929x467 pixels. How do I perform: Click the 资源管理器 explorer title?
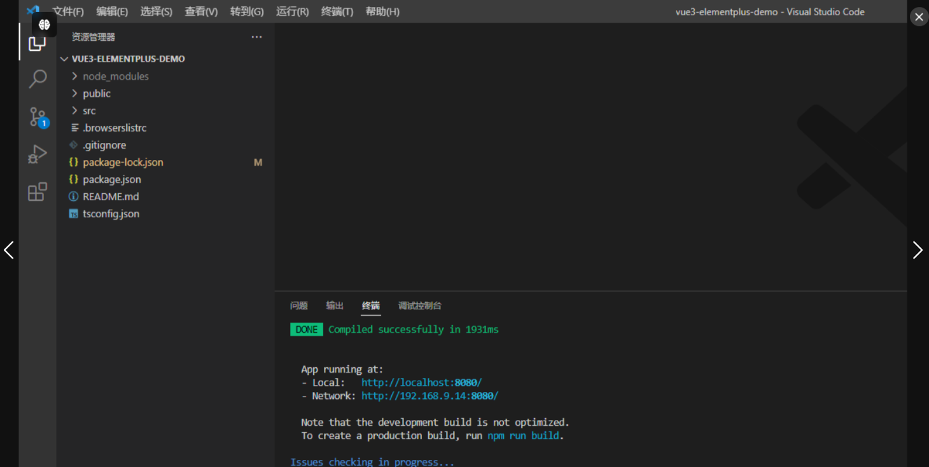click(93, 37)
